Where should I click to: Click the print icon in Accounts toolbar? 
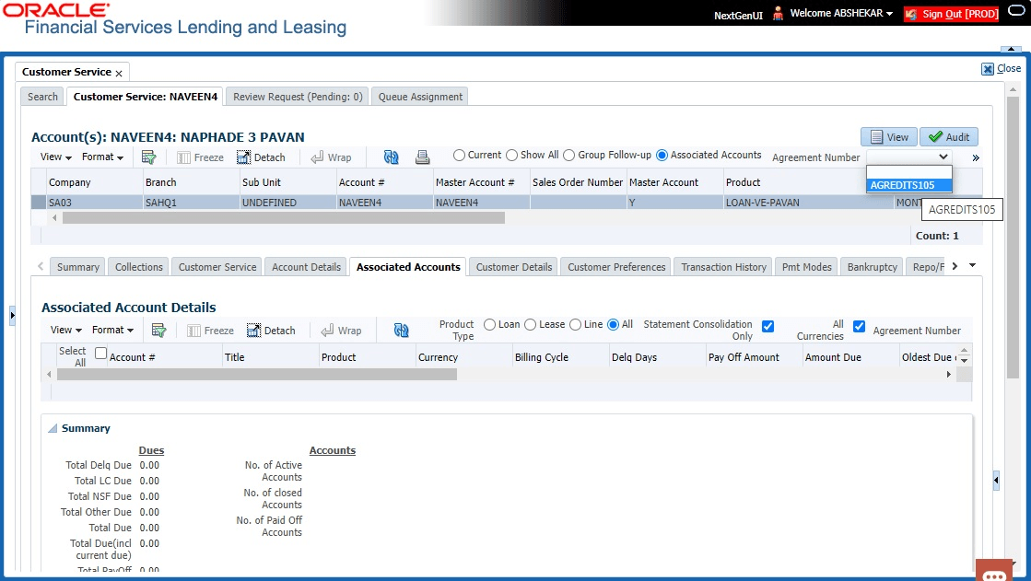pos(423,157)
